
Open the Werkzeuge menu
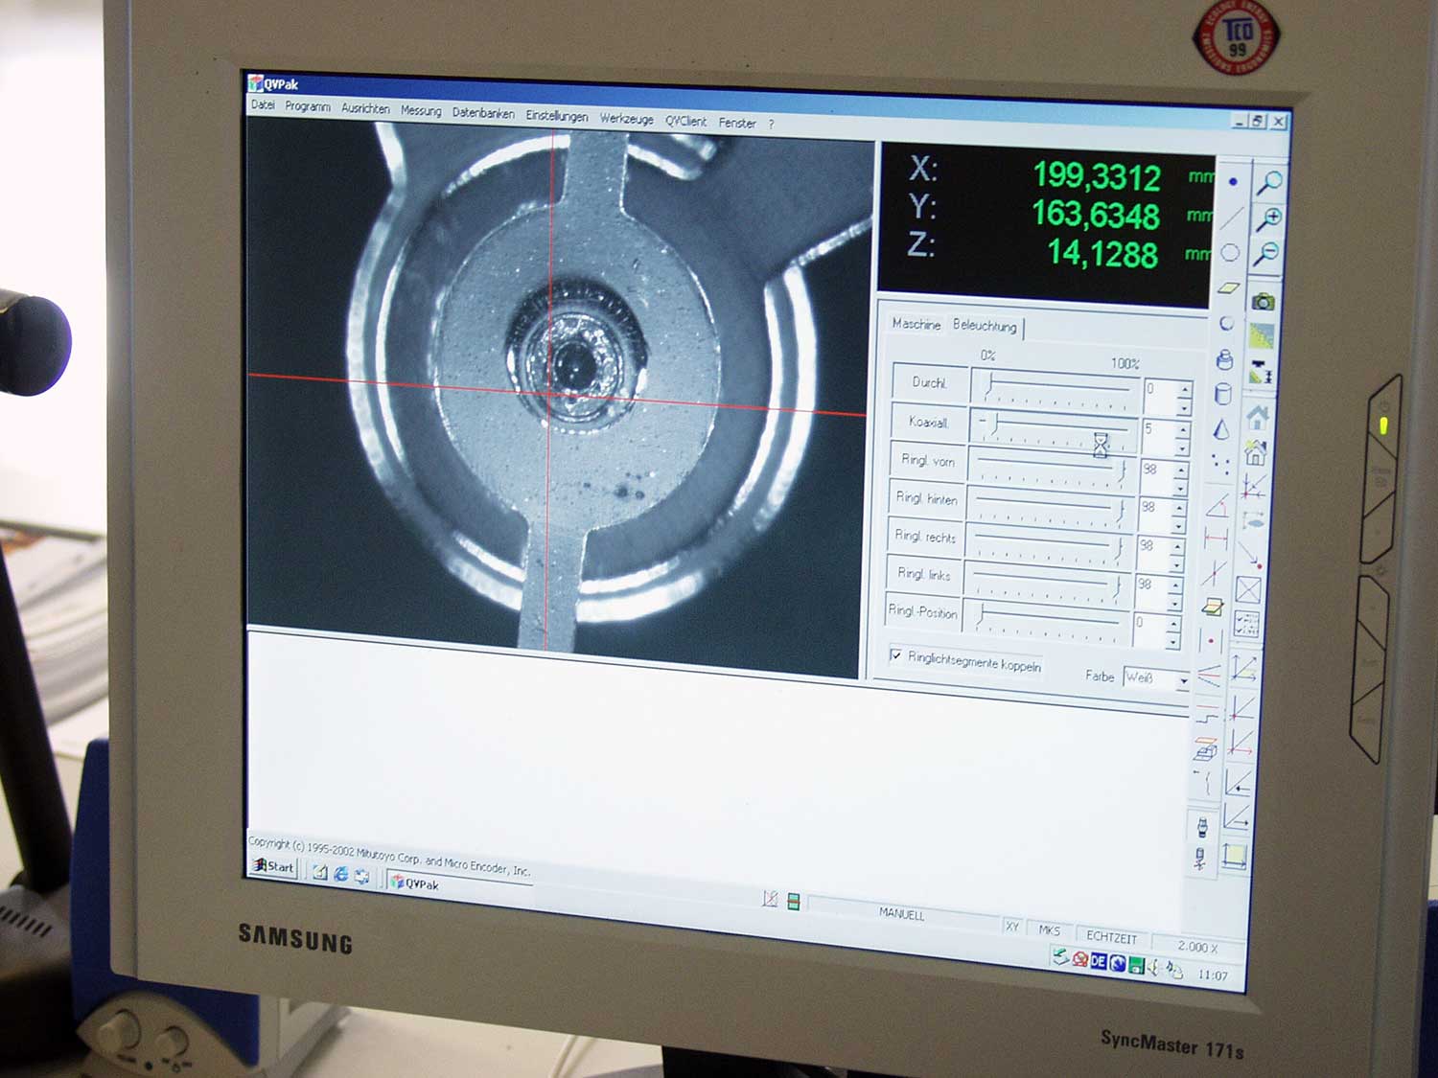tap(626, 119)
